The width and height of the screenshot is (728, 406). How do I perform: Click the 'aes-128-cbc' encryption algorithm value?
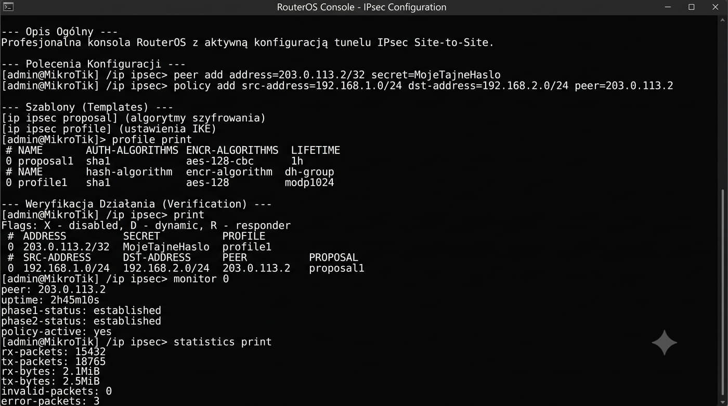(220, 161)
